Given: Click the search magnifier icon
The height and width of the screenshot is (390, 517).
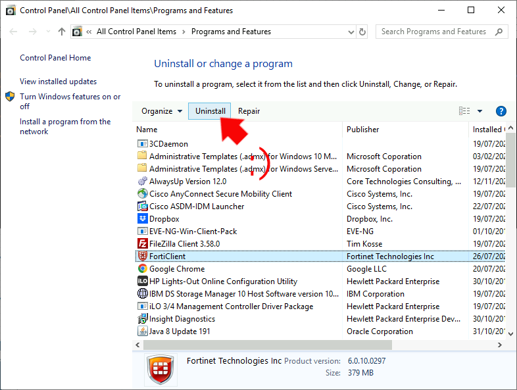Looking at the screenshot, I should [499, 32].
